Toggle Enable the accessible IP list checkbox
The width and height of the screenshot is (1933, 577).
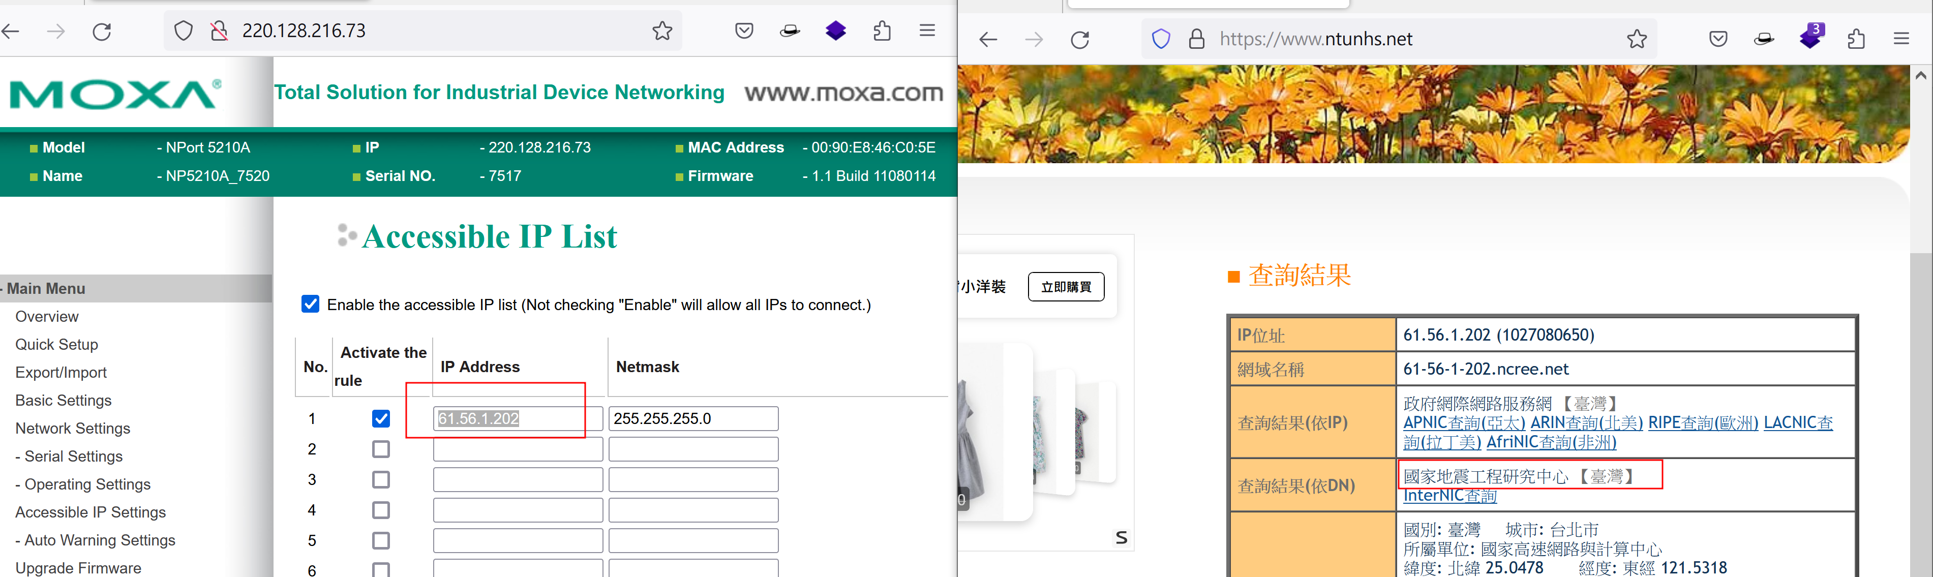(310, 304)
